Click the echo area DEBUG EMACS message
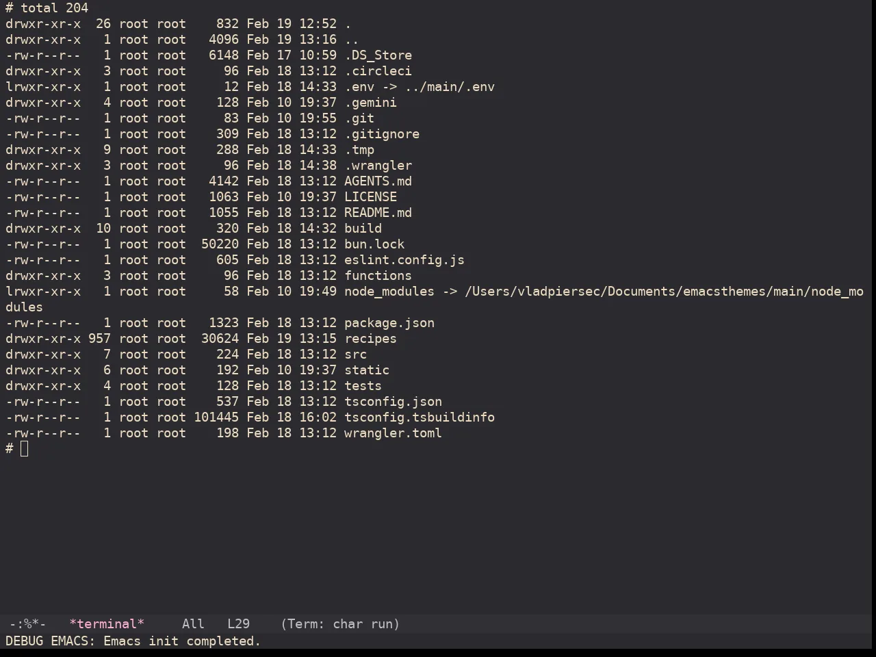876x657 pixels. pyautogui.click(x=133, y=641)
